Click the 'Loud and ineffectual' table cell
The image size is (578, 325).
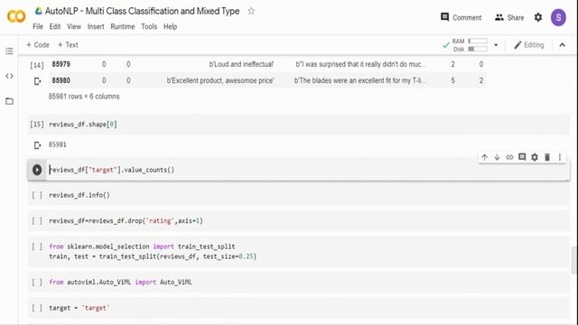point(241,64)
